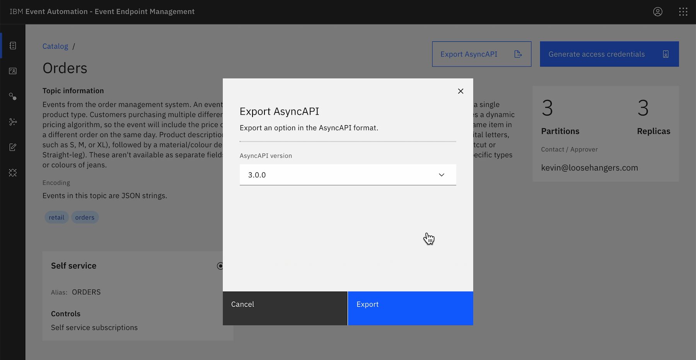696x360 pixels.
Task: Select the Self service radio indicator
Action: [x=220, y=266]
